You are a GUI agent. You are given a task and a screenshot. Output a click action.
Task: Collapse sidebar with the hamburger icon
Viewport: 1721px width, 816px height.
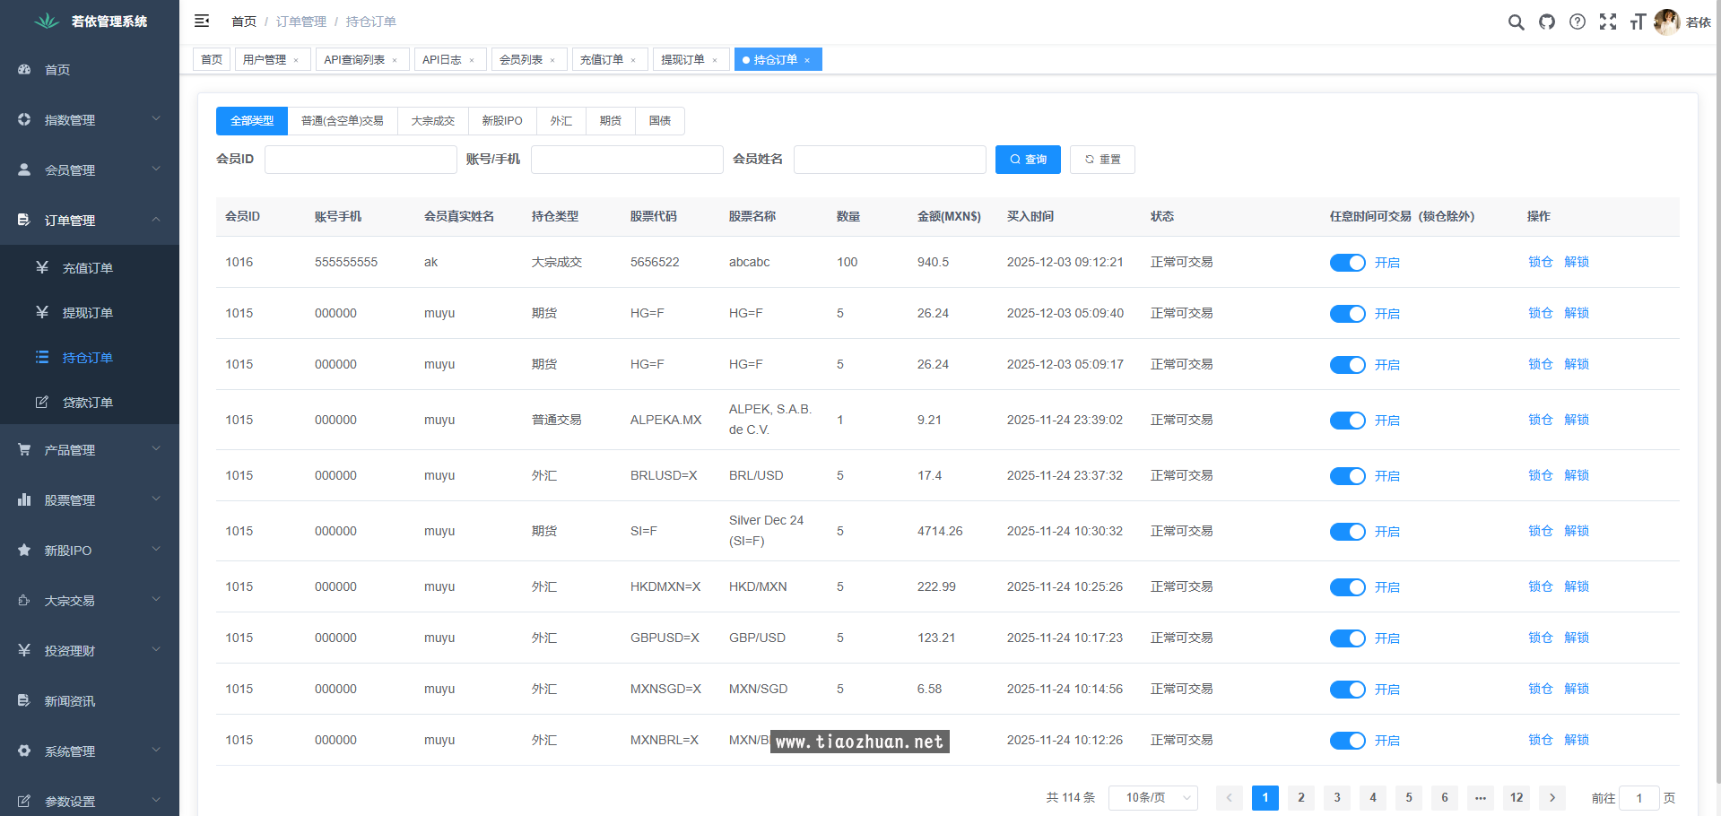pos(202,21)
